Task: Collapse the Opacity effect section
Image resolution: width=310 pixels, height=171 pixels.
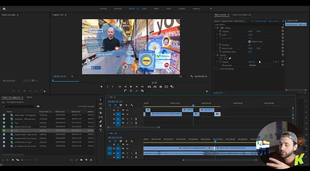Action: click(215, 55)
